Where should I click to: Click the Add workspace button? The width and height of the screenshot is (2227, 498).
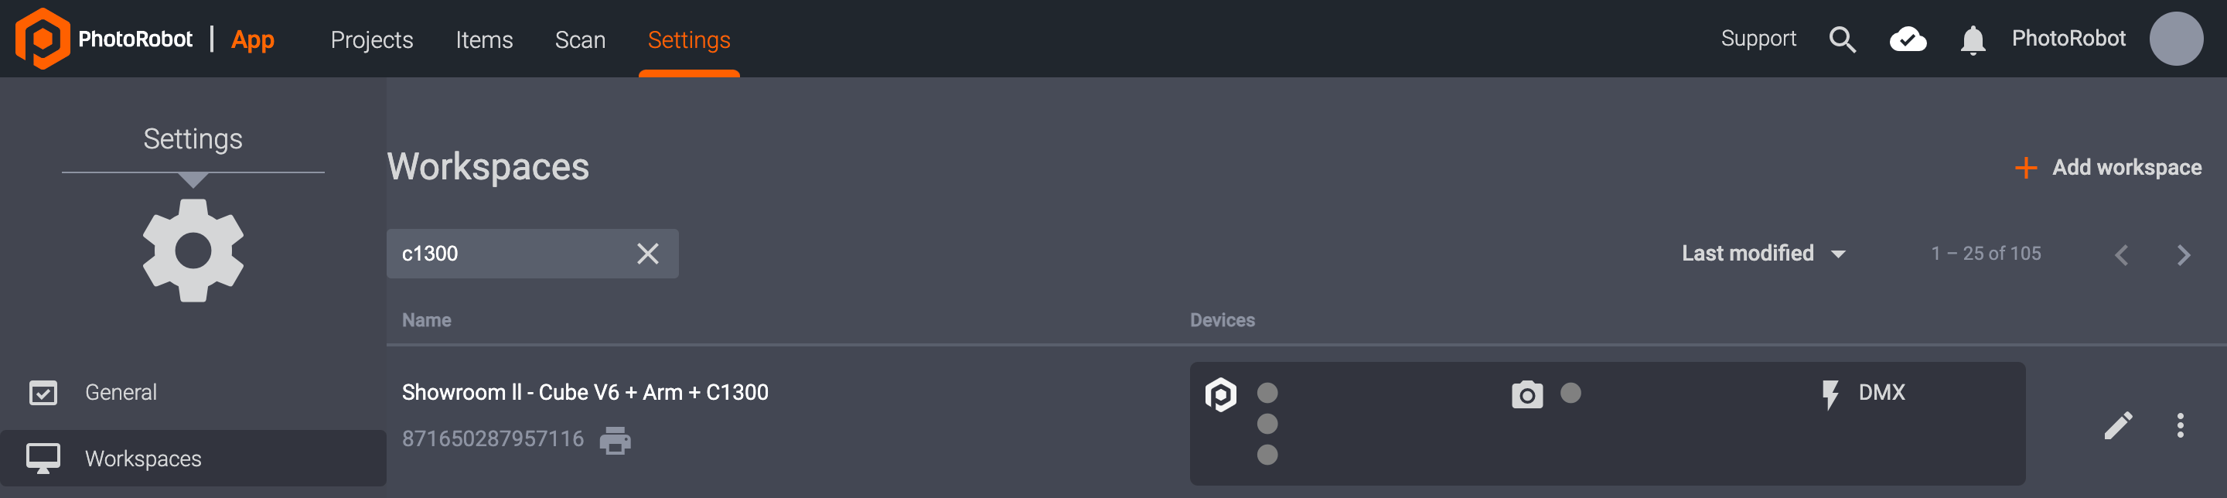point(2108,168)
